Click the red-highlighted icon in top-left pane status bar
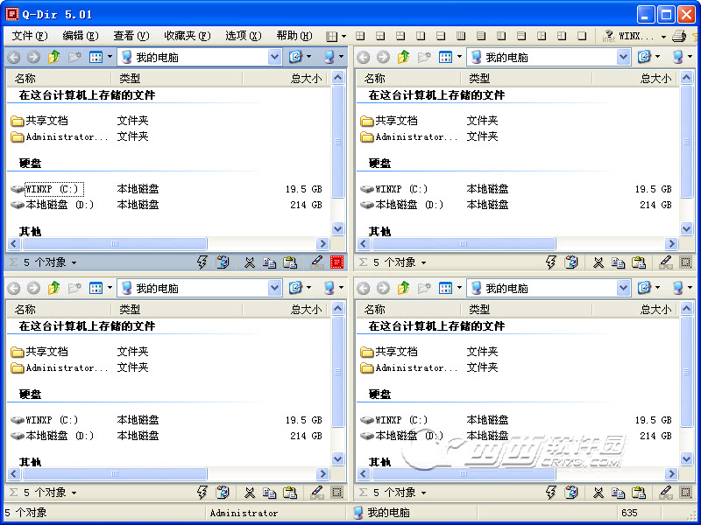The width and height of the screenshot is (701, 525). 337,262
